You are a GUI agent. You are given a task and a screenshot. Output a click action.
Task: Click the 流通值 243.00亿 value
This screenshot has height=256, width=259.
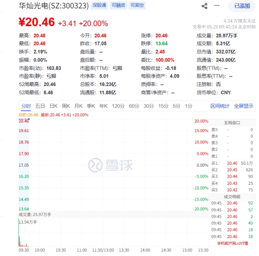pyautogui.click(x=226, y=60)
